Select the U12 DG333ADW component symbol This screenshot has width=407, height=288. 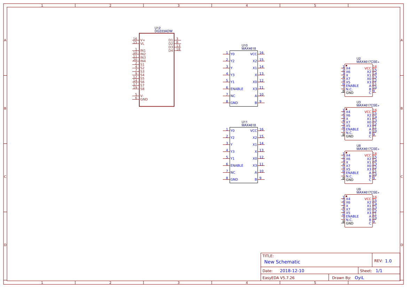(156, 70)
